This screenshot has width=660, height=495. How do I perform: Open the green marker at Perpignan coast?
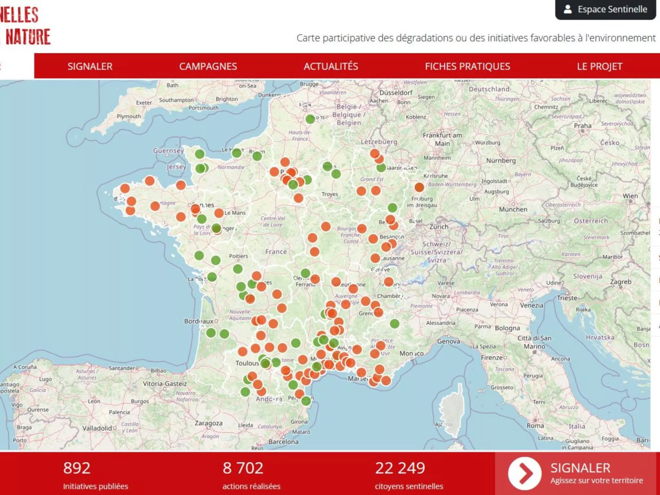[x=306, y=401]
